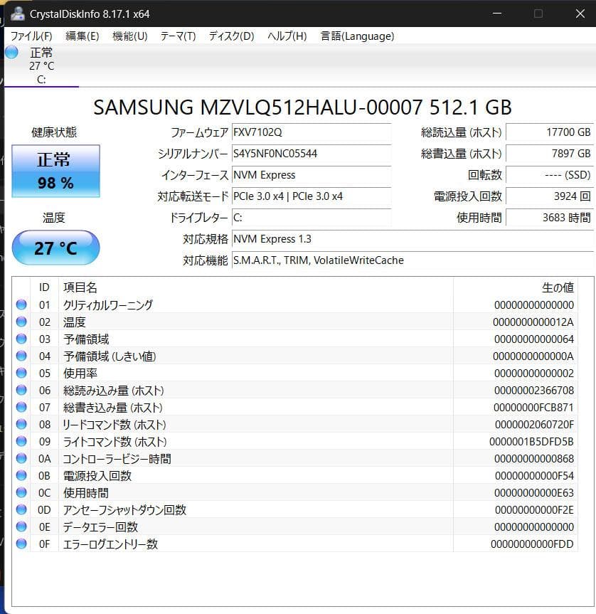Click the blue LED beside データエラー回数
The image size is (596, 614).
point(21,526)
